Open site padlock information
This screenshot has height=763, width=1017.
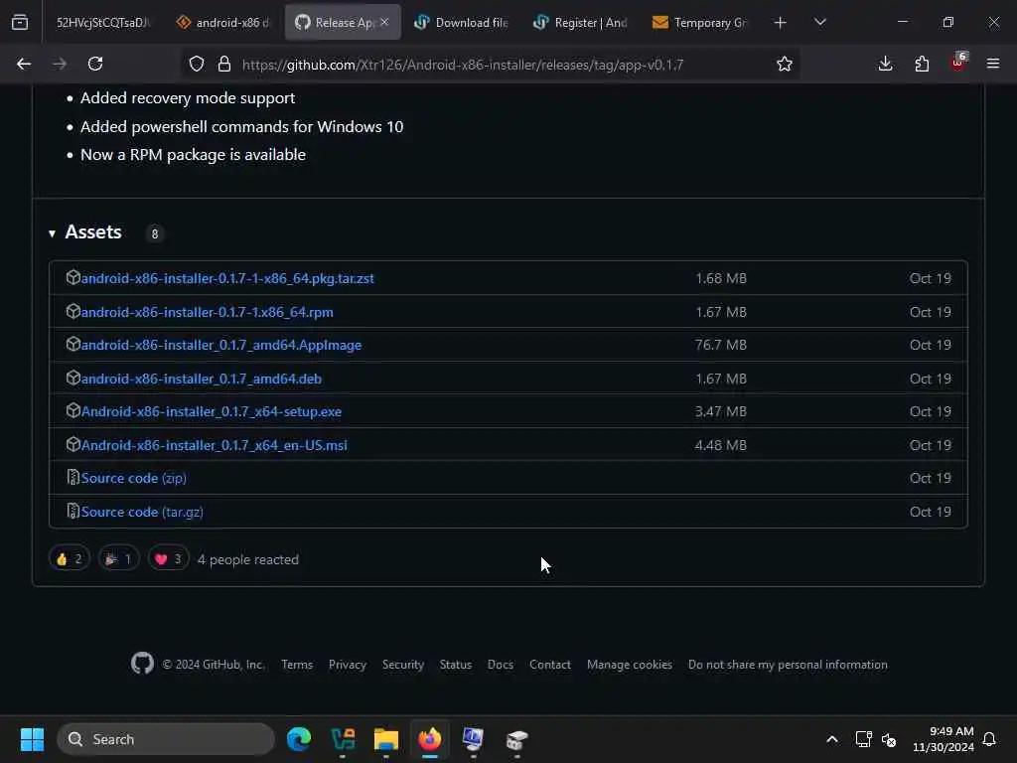pos(223,64)
